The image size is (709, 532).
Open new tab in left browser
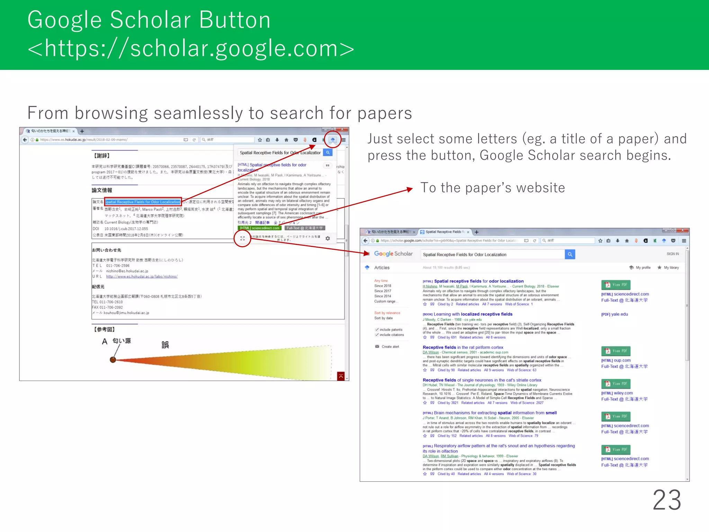[82, 131]
